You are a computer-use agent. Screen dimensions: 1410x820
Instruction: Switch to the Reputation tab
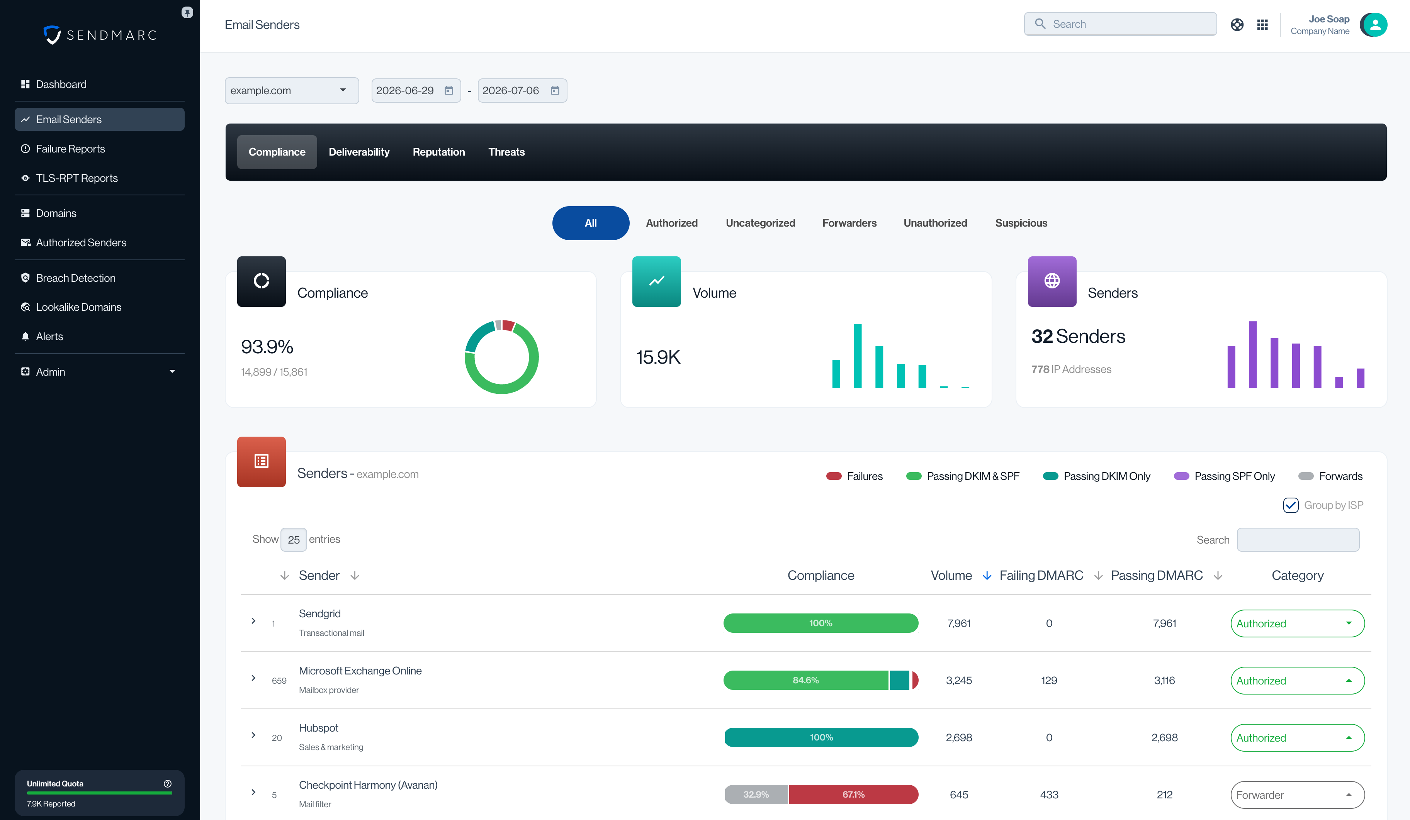439,152
